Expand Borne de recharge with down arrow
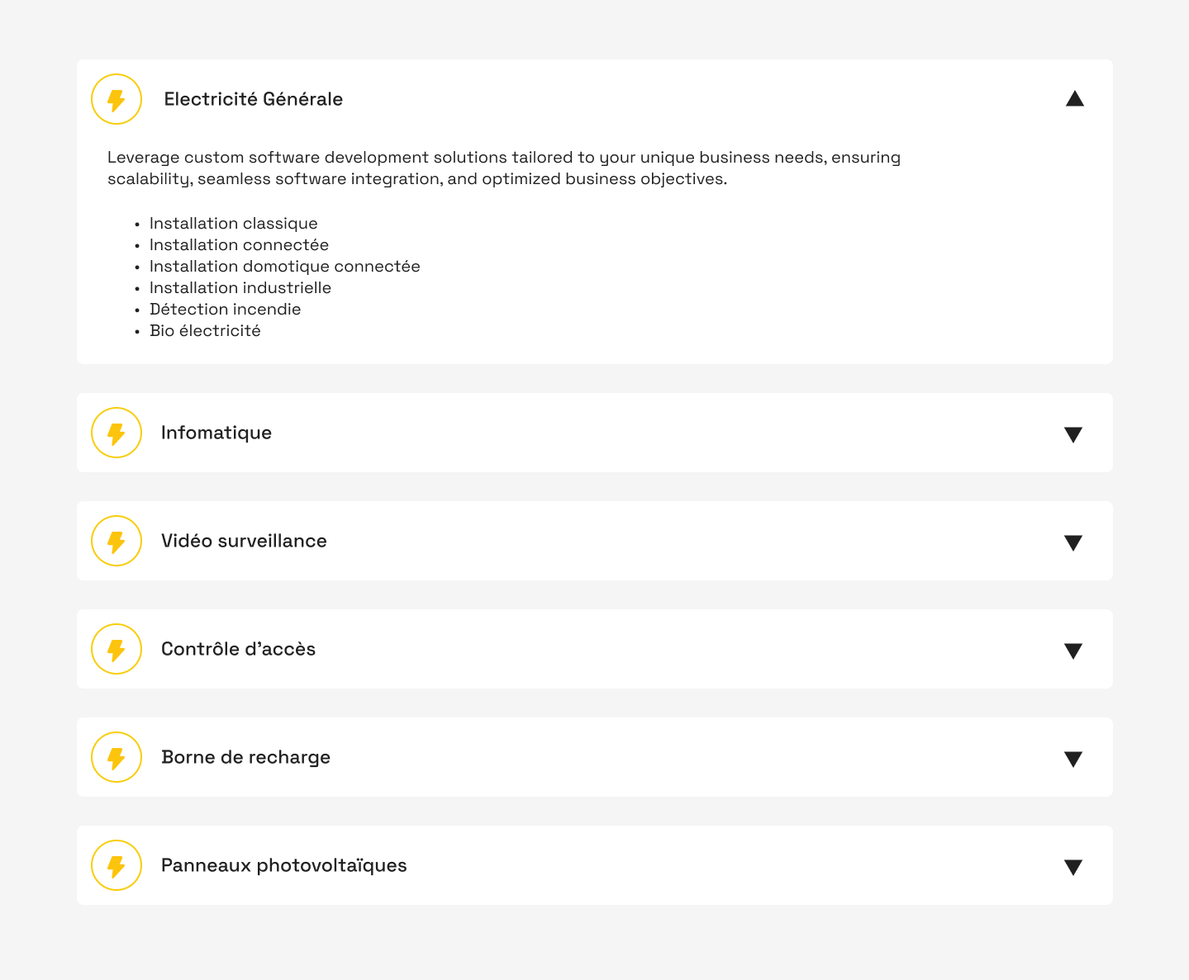This screenshot has height=980, width=1189. coord(1072,759)
